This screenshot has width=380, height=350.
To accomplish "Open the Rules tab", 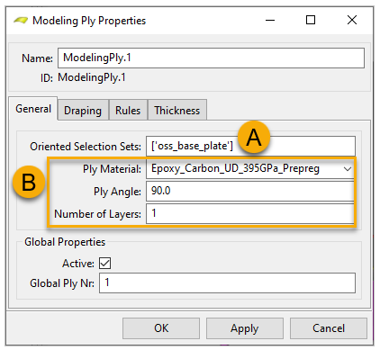I will pyautogui.click(x=128, y=111).
